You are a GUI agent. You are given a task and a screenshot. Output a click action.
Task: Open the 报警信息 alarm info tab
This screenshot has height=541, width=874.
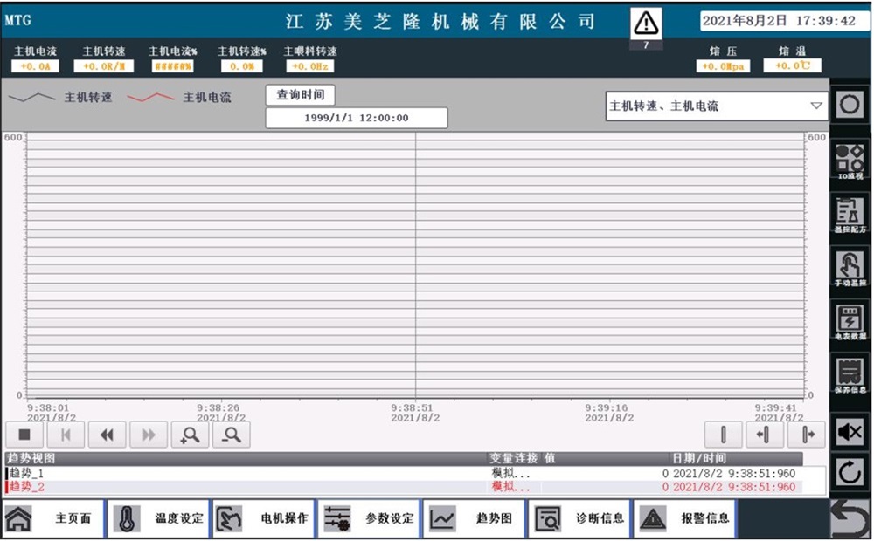click(x=684, y=519)
